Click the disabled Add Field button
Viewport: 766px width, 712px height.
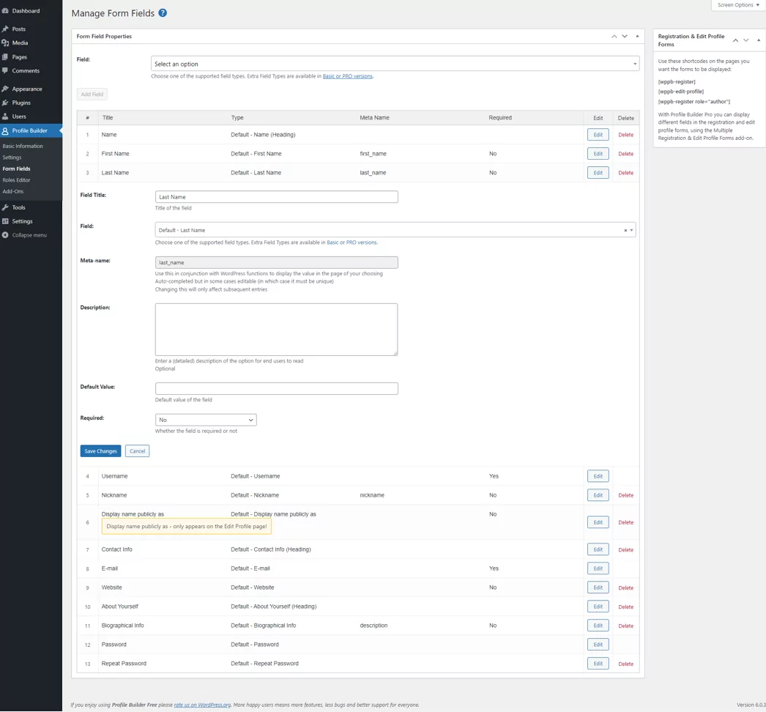coord(92,94)
